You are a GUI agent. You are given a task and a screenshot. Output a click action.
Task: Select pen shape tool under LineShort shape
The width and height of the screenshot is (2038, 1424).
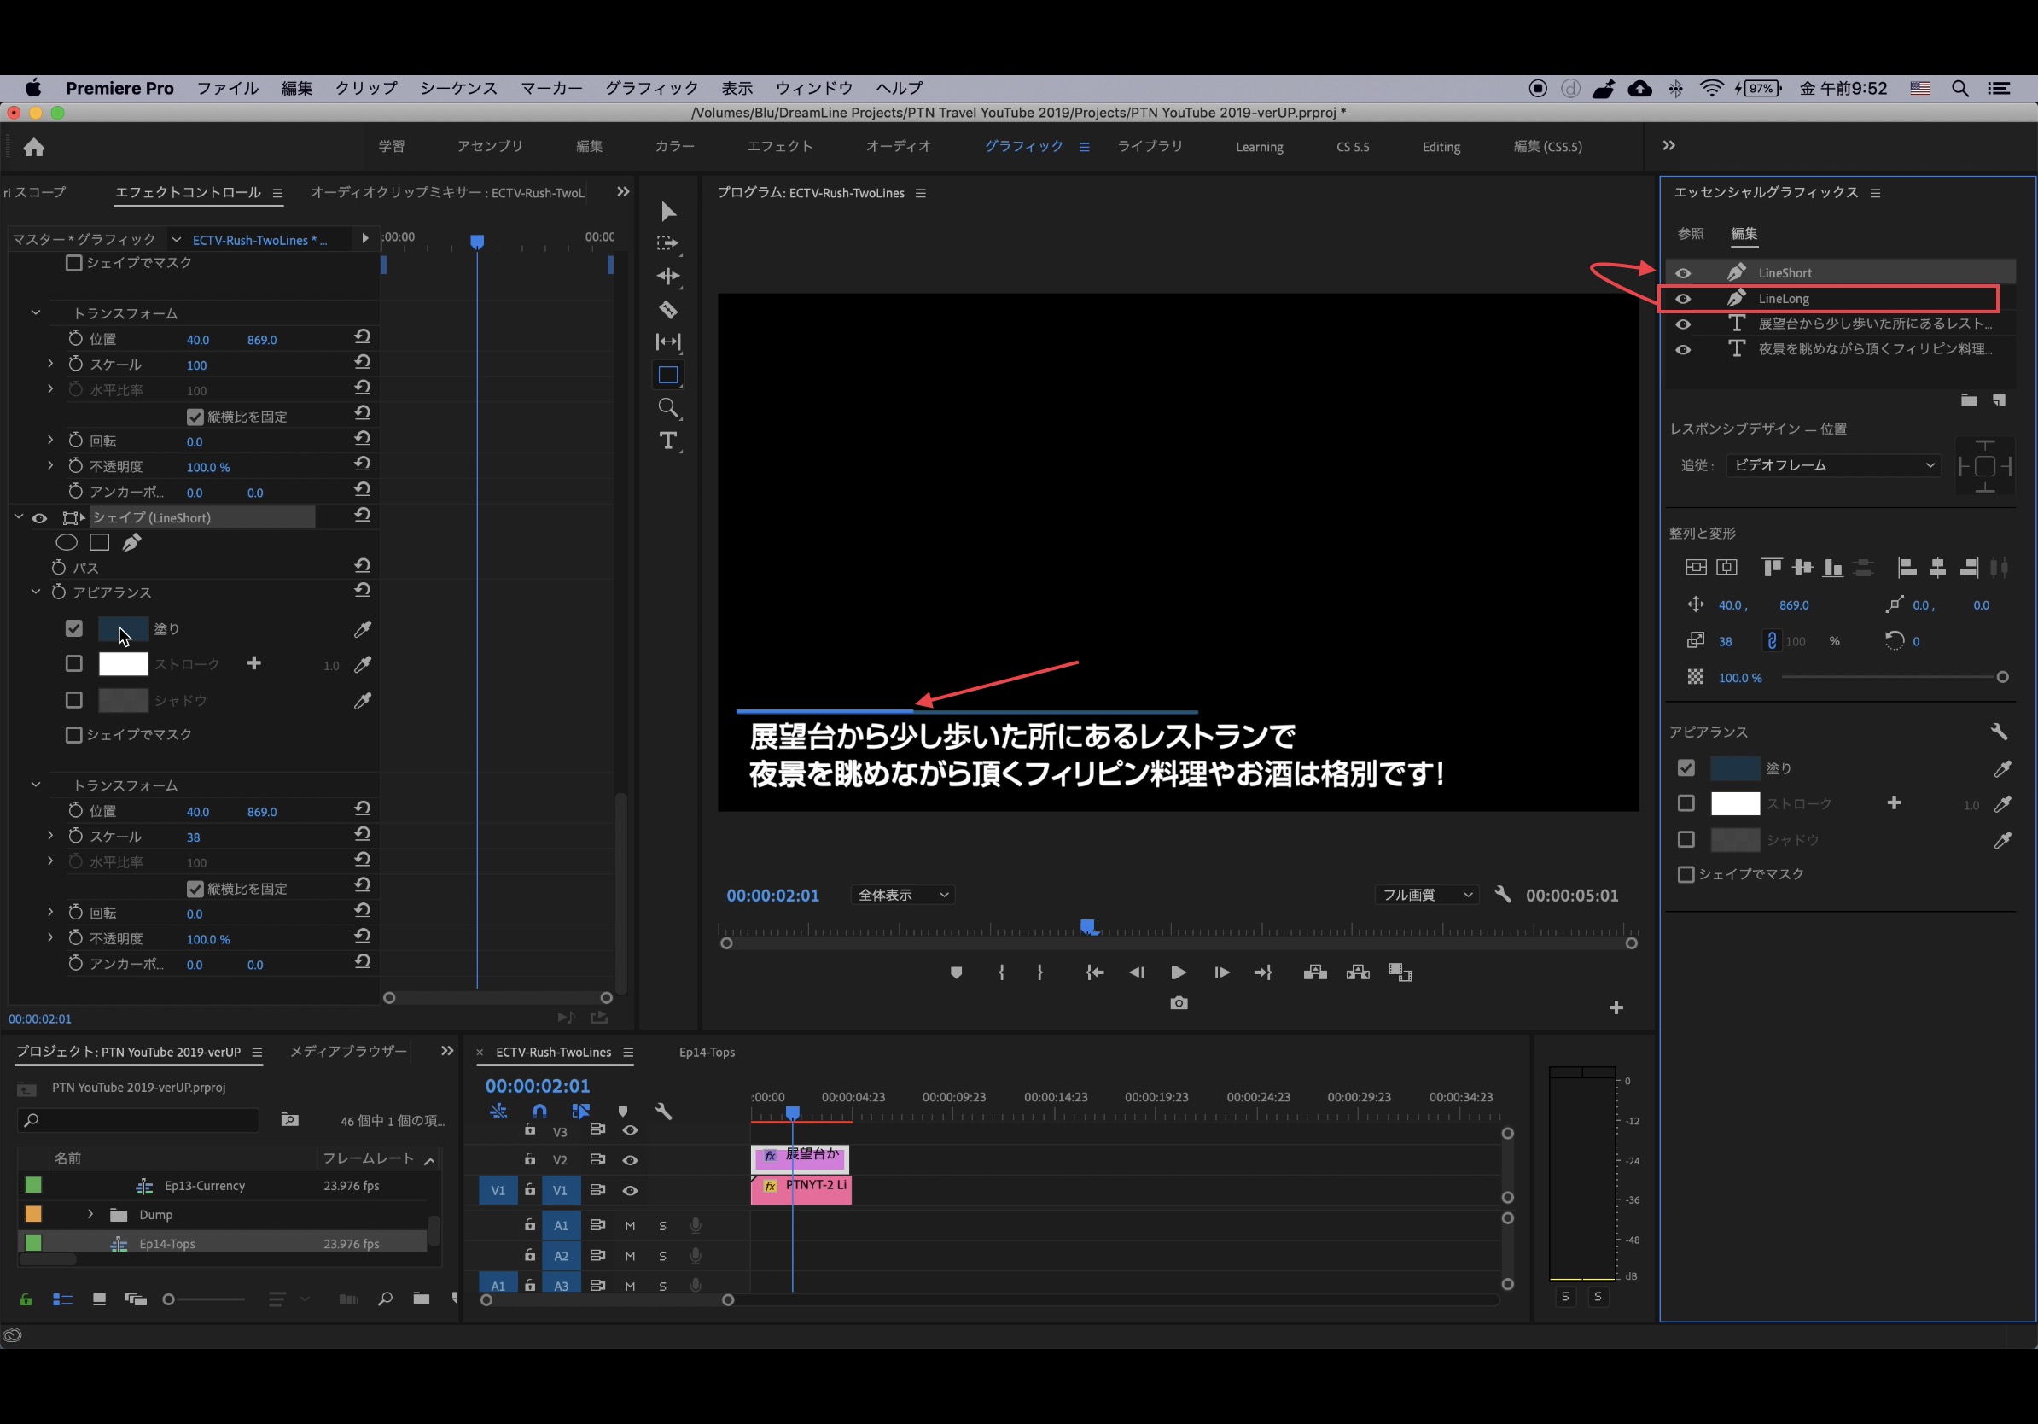pyautogui.click(x=131, y=542)
